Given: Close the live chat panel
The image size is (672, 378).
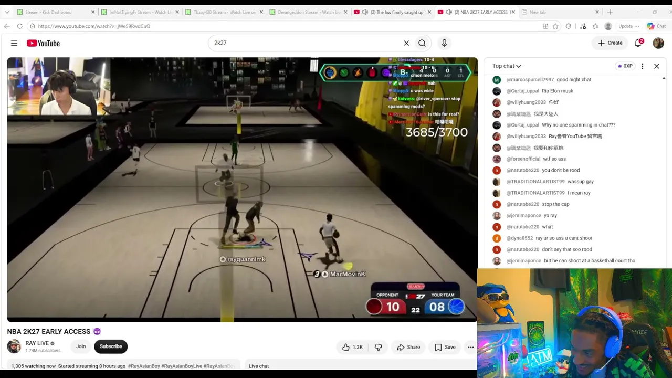Looking at the screenshot, I should coord(656,66).
